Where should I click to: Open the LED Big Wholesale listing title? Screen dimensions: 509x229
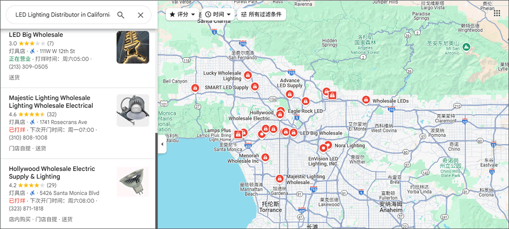(x=36, y=35)
